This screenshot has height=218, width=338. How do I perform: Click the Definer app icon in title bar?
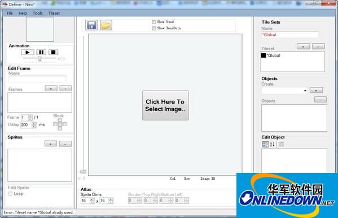pyautogui.click(x=5, y=4)
